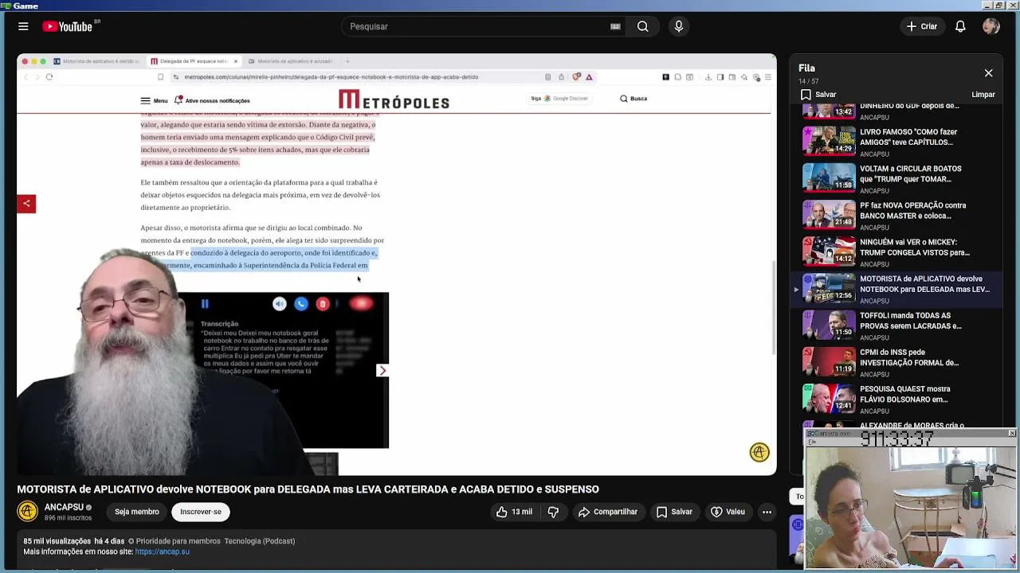1020x573 pixels.
Task: Select the Delegada da PF browser tab in video
Action: click(194, 61)
